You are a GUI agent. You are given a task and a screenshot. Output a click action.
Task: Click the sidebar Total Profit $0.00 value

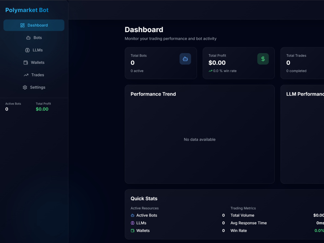[42, 109]
